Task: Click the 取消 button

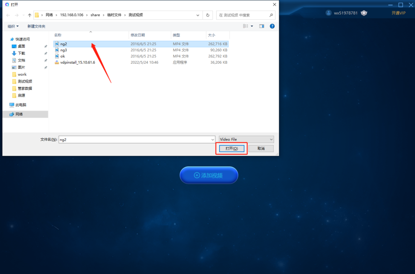Action: pos(261,148)
